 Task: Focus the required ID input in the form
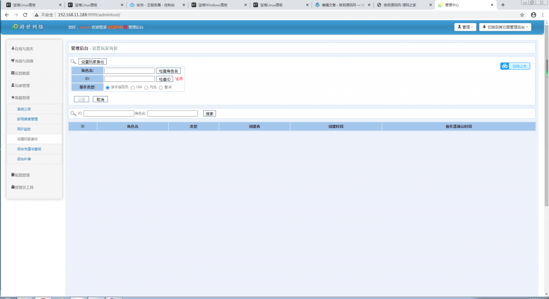[130, 79]
